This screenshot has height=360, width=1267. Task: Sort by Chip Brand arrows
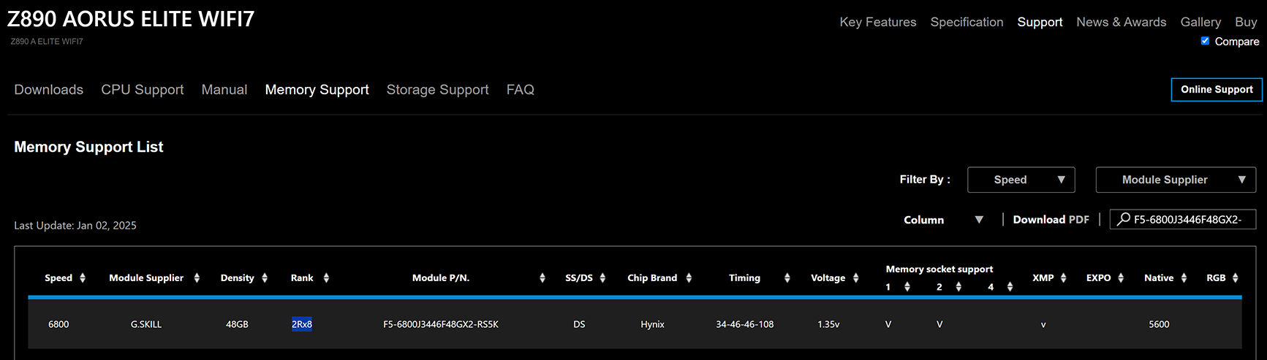pyautogui.click(x=689, y=278)
